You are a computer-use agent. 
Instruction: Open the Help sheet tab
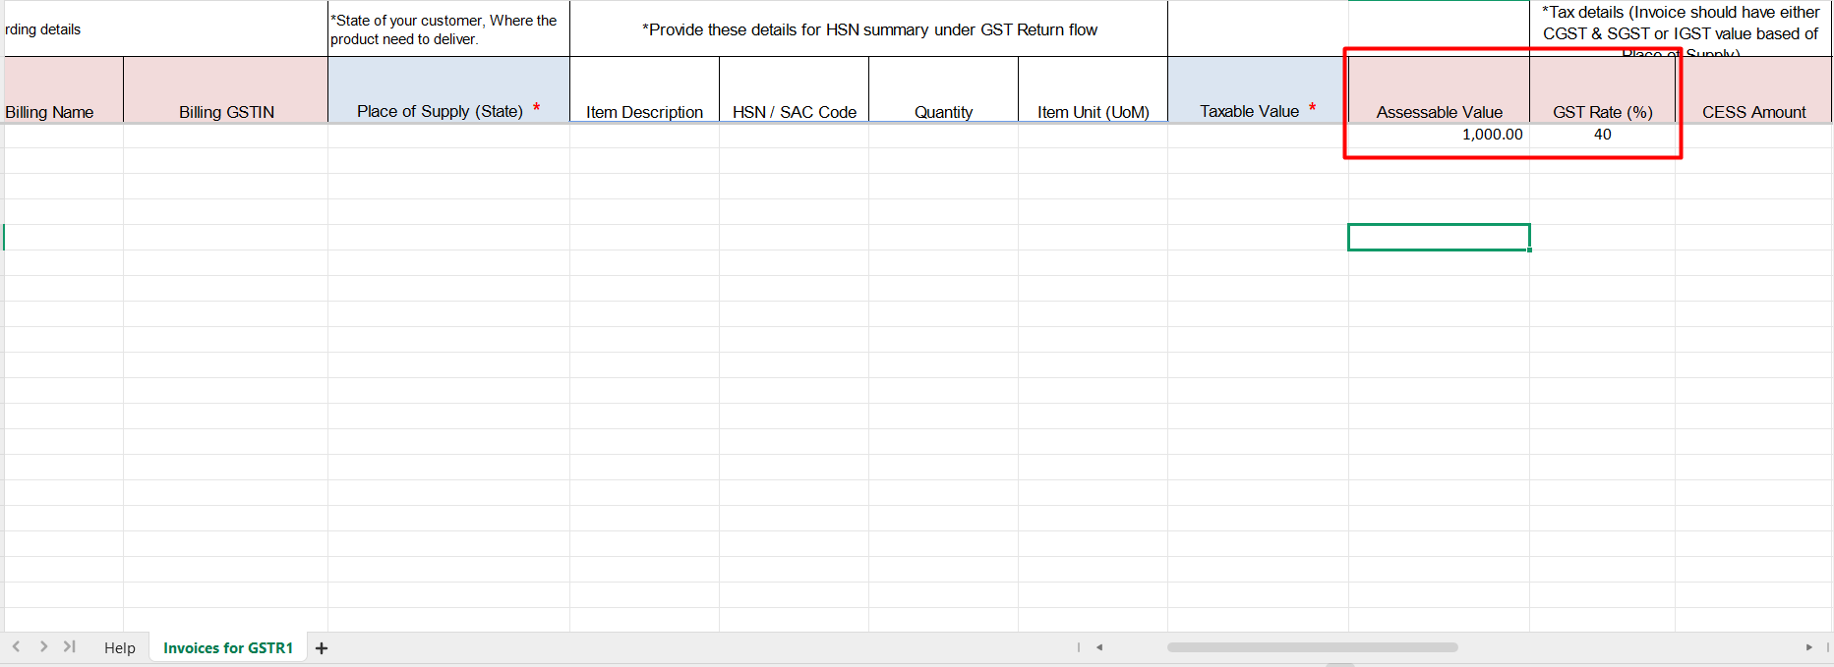pyautogui.click(x=119, y=648)
